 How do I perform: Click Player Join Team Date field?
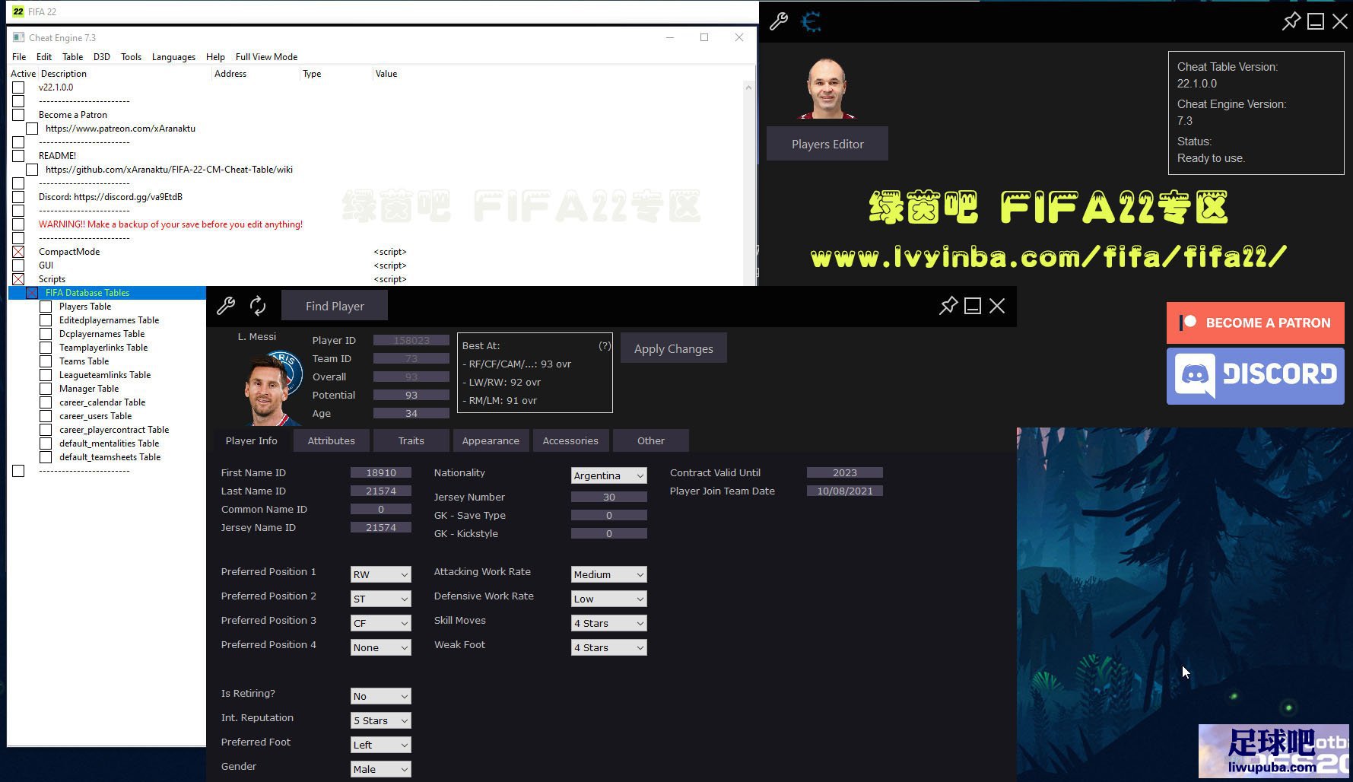click(844, 491)
